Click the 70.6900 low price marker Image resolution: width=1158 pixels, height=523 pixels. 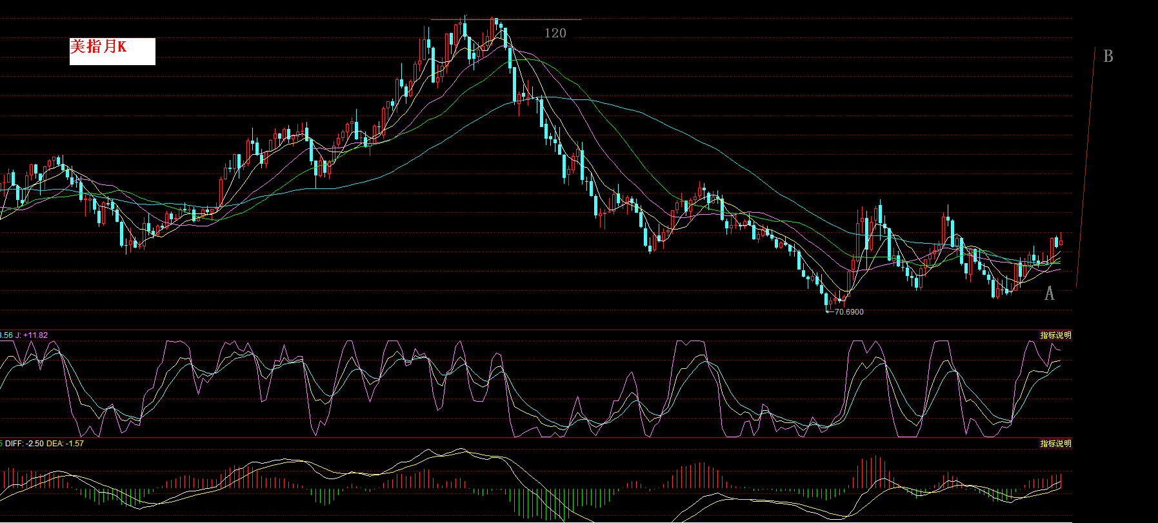[x=849, y=312]
